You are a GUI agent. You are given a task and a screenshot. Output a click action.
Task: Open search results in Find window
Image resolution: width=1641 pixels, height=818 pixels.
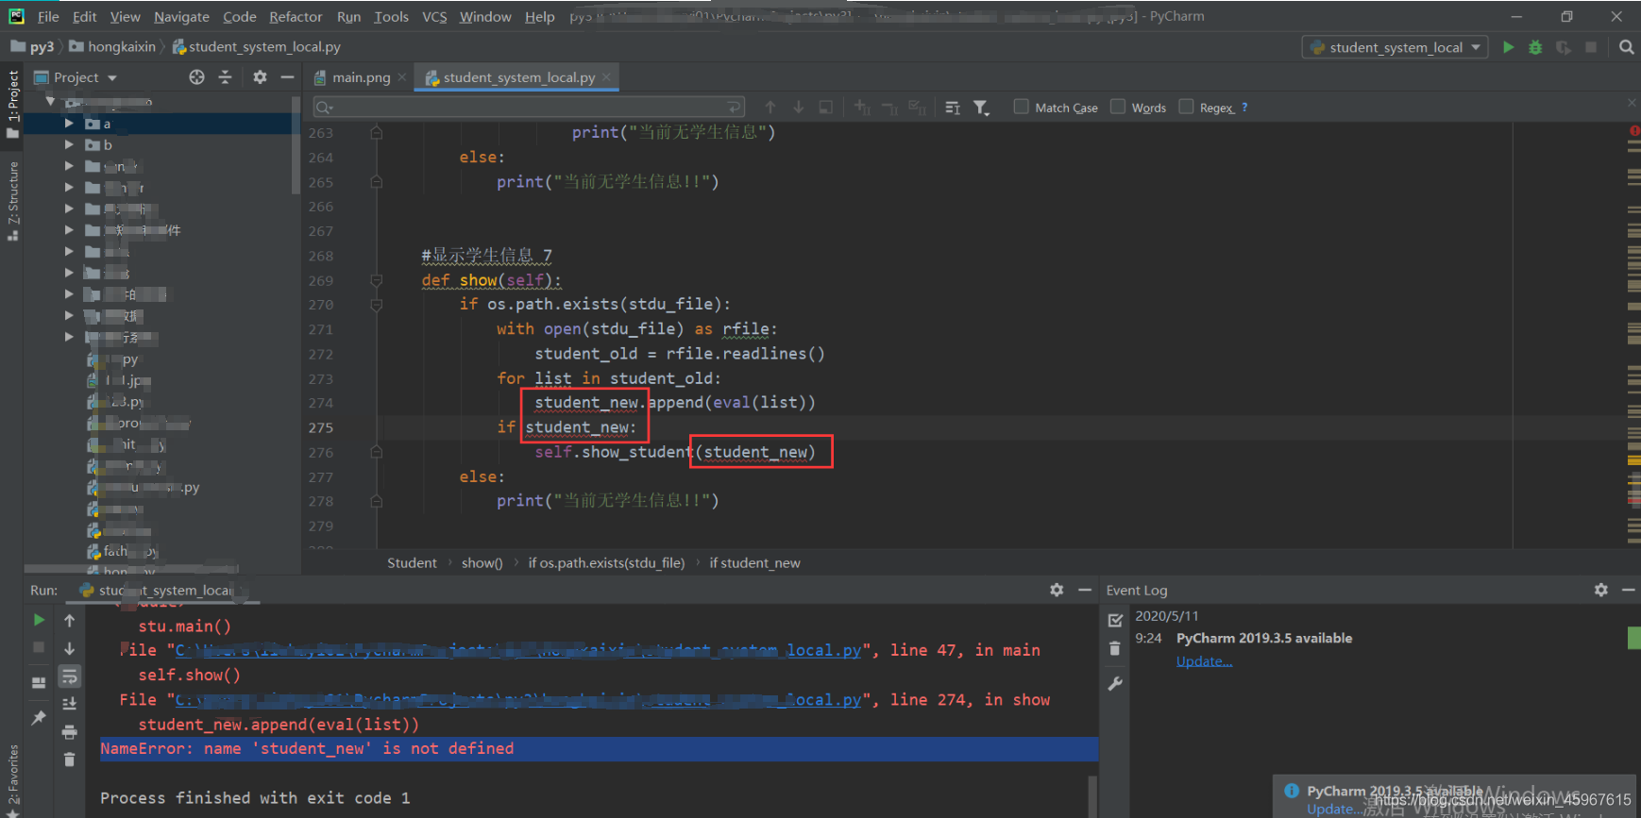tap(826, 108)
